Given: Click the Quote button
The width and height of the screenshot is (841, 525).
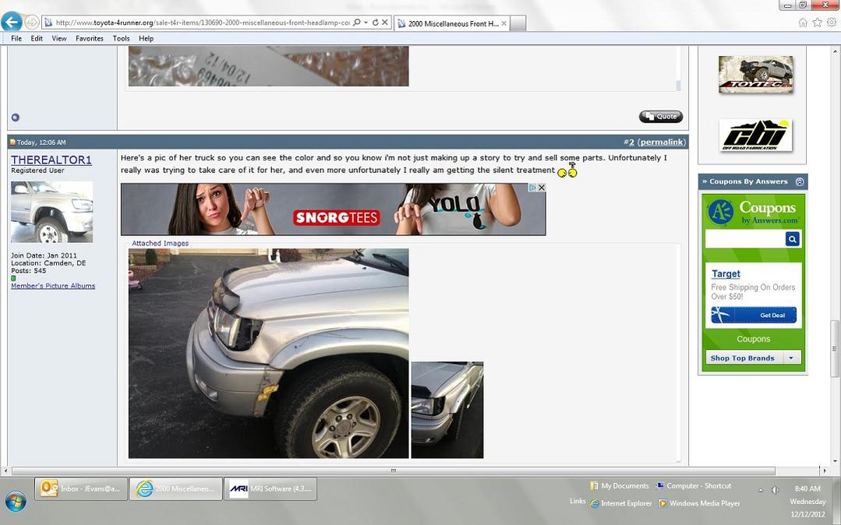Looking at the screenshot, I should coord(661,116).
